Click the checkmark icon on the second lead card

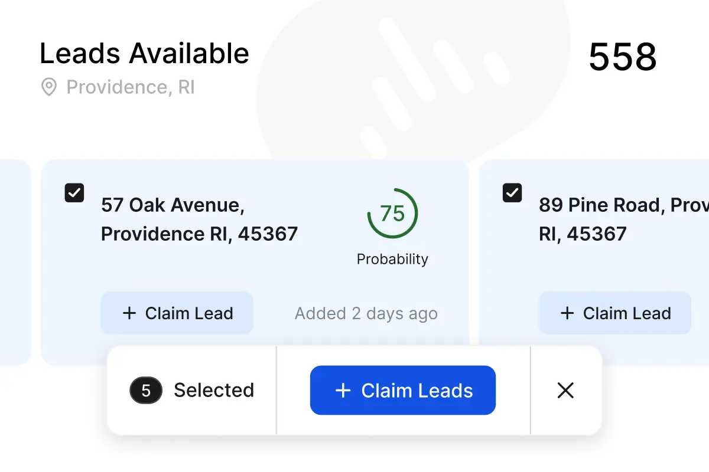(x=512, y=192)
